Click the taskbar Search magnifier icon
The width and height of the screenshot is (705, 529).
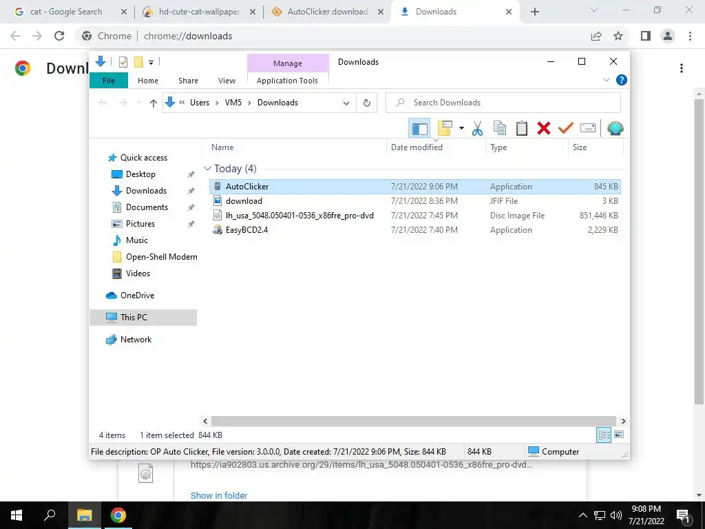point(50,515)
